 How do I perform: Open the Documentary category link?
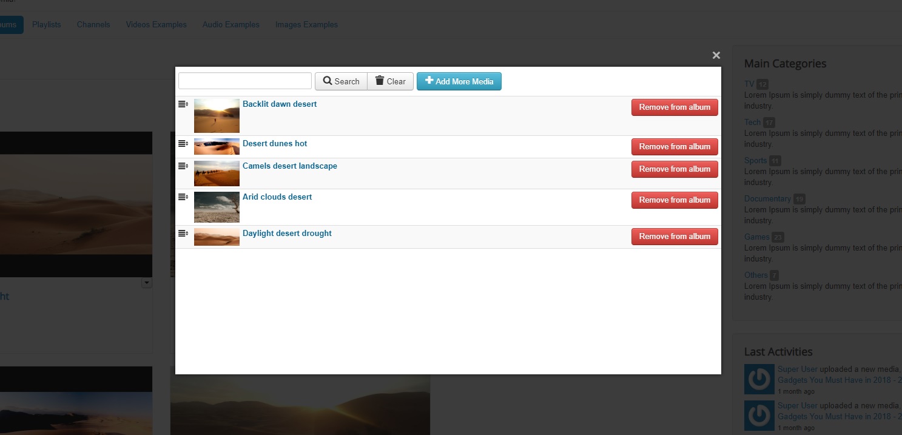[x=767, y=199]
